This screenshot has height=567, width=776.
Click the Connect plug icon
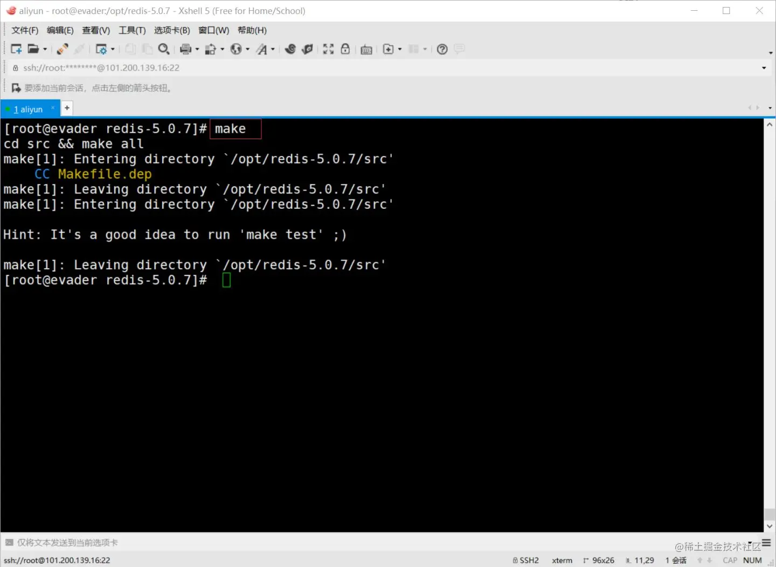click(63, 49)
